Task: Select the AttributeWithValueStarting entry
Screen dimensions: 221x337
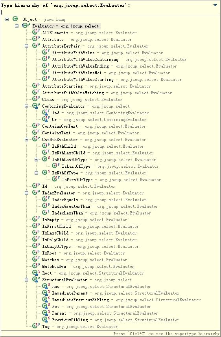Action: (x=117, y=79)
